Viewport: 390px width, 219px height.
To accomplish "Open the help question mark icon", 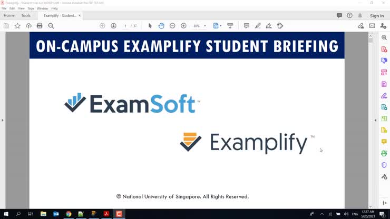I will 349,15.
